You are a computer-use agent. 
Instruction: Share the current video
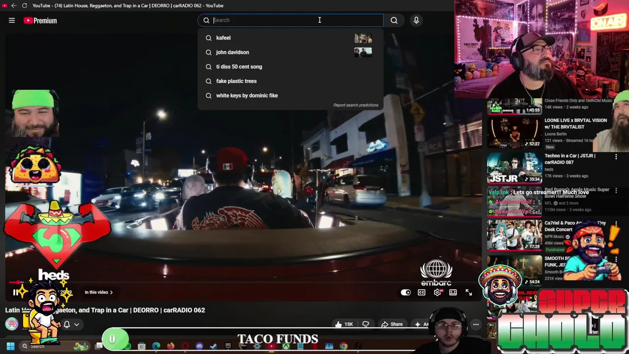392,324
